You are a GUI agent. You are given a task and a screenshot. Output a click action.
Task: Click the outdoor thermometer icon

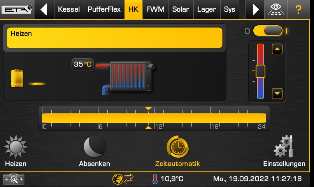pos(155,179)
